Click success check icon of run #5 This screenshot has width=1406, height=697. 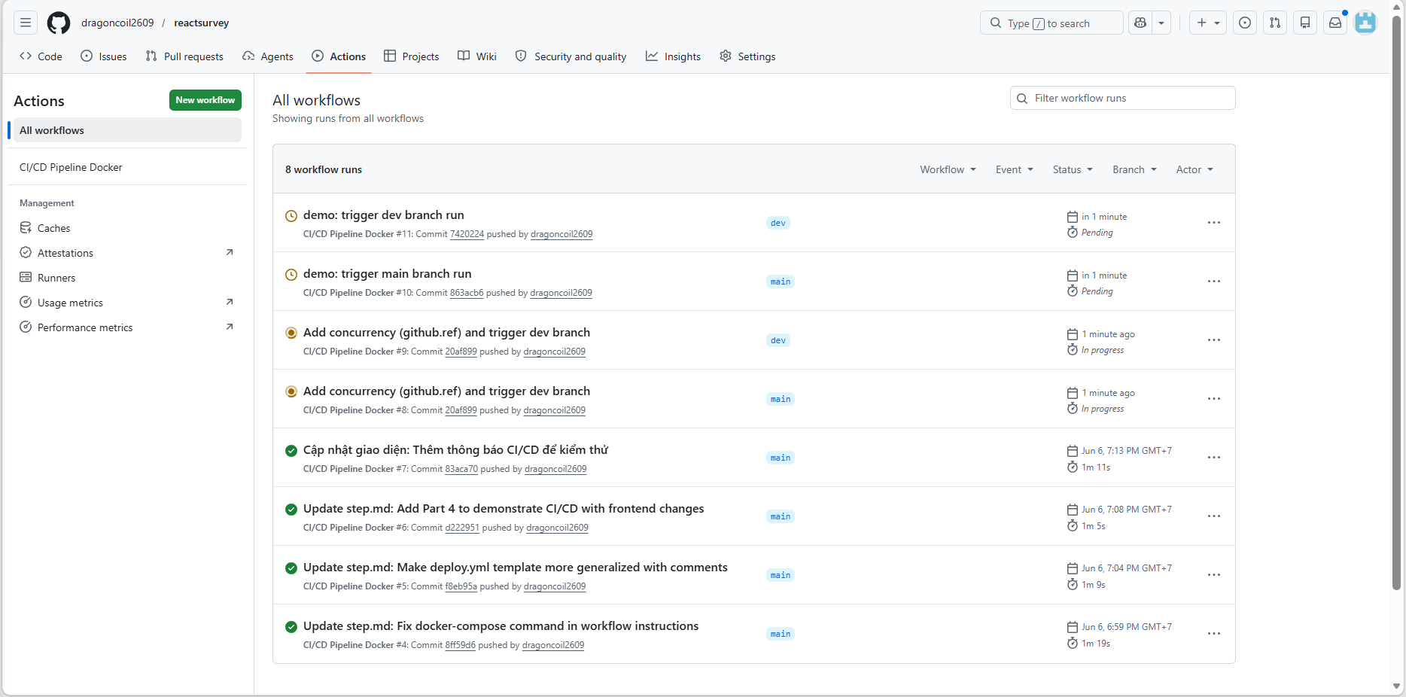pyautogui.click(x=291, y=568)
